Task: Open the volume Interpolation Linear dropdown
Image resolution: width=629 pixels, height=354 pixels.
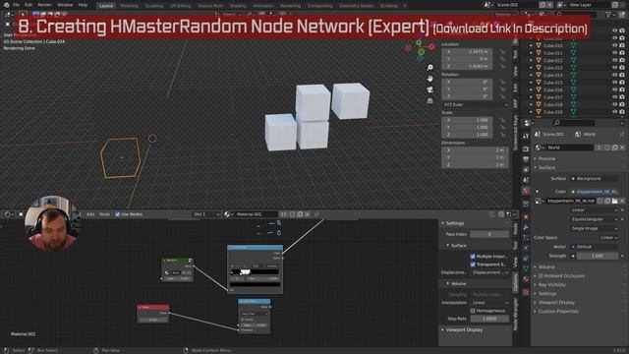Action: pos(490,303)
